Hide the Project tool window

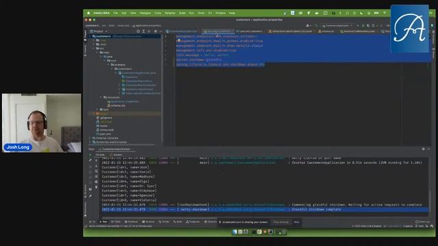(161, 31)
